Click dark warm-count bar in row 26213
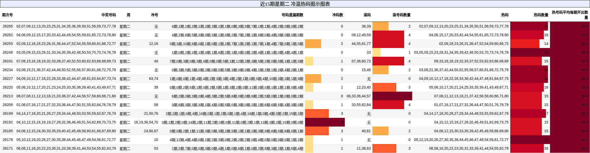This screenshot has width=590, height=153. (x=392, y=96)
